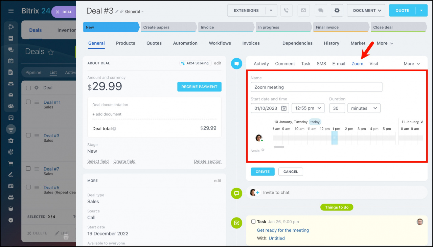The height and width of the screenshot is (247, 433).
Task: Open the robot sidebar icon
Action: pyautogui.click(x=11, y=197)
